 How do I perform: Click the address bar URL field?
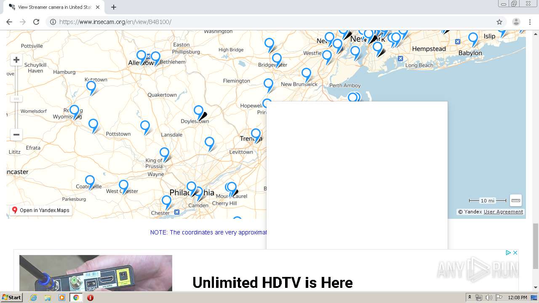276,22
